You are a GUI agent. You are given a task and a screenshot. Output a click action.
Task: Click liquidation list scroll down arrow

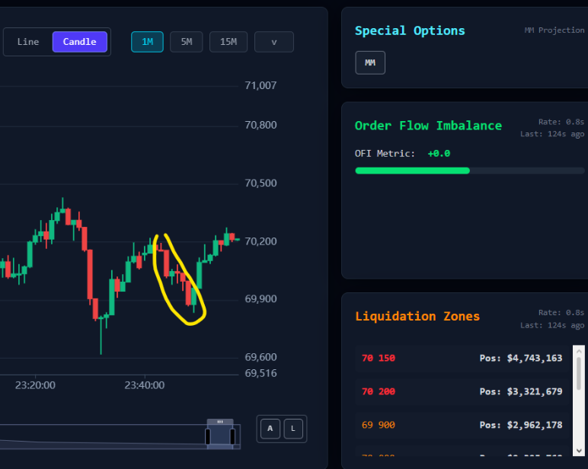coord(579,451)
